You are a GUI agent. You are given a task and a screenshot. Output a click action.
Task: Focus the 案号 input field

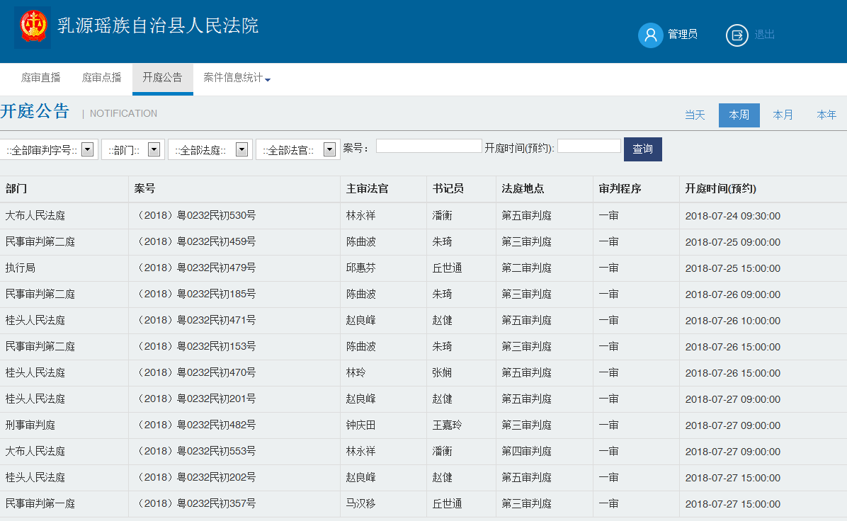[x=429, y=146]
